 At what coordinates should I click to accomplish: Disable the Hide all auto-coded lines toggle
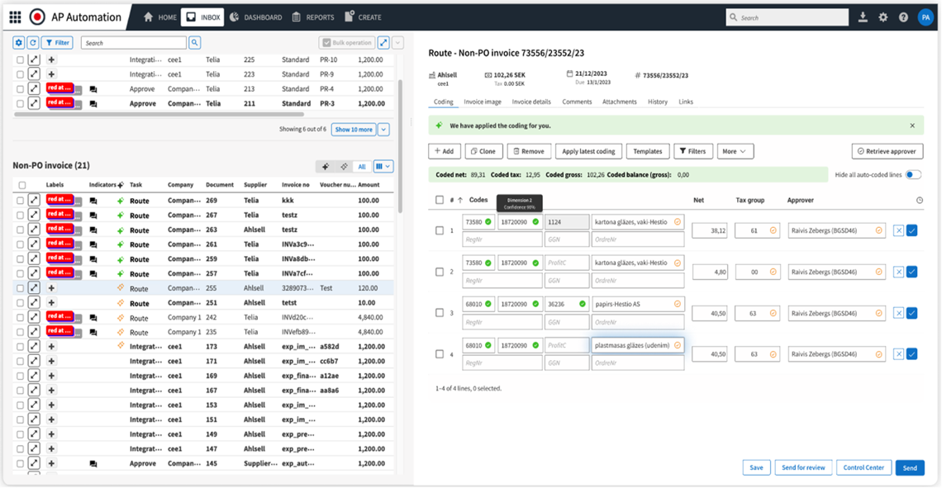(x=914, y=175)
